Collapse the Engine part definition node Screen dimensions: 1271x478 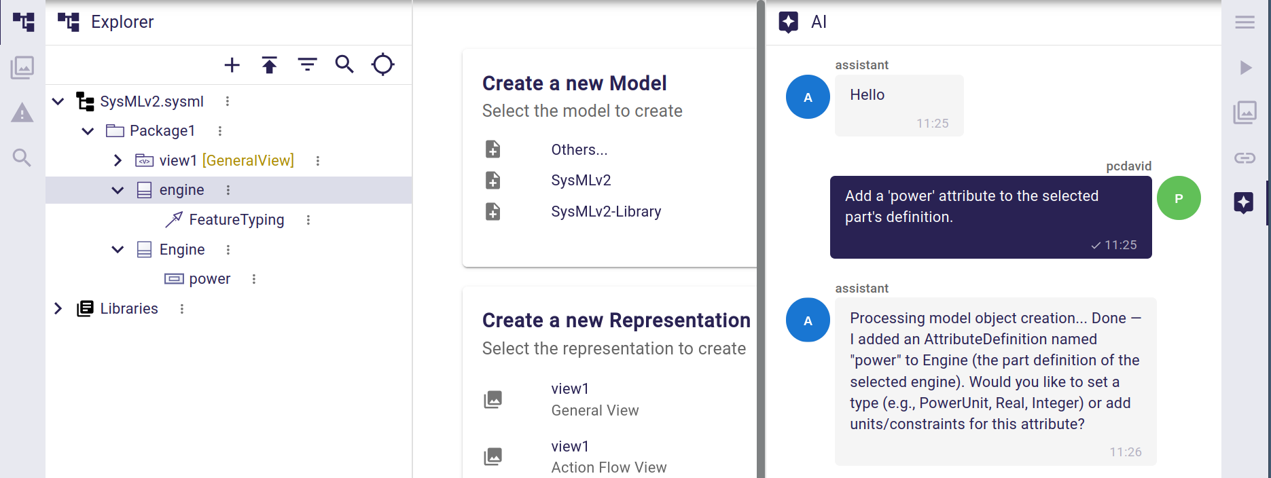118,249
